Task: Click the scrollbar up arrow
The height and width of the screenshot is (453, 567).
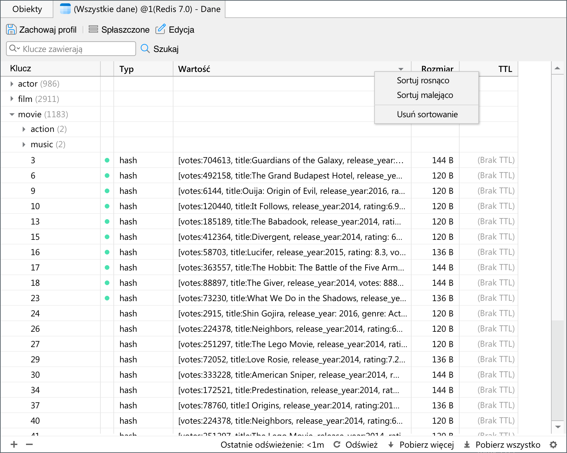Action: (x=557, y=68)
